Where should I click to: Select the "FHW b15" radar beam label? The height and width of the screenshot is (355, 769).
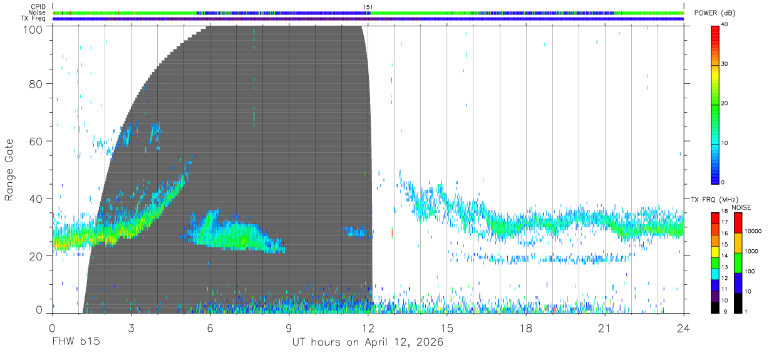[x=76, y=342]
